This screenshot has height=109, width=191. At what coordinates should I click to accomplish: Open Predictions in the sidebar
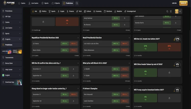(x=11, y=45)
